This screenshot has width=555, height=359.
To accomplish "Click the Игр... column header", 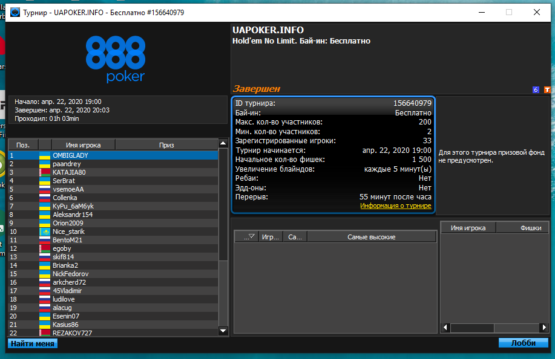I will (x=271, y=237).
